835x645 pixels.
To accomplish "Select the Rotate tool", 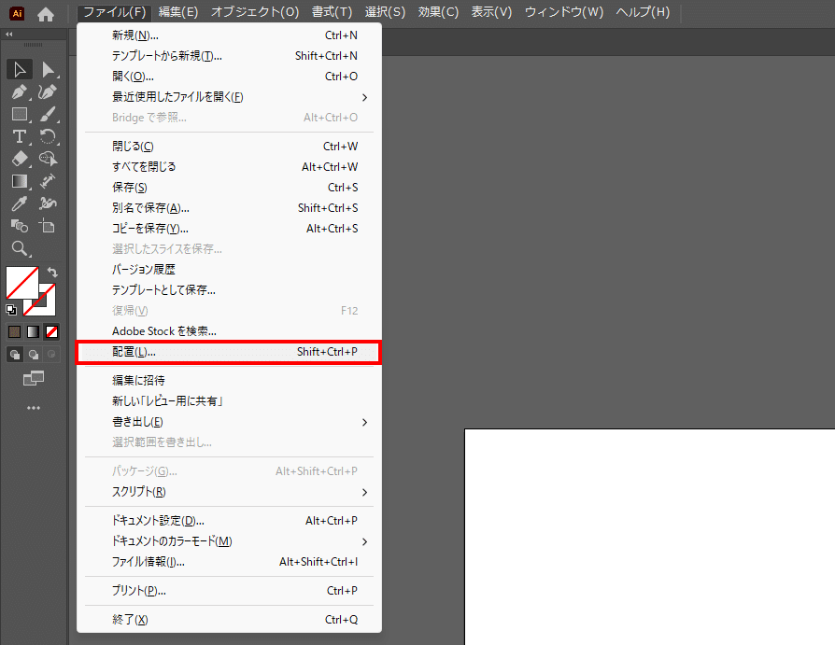I will pyautogui.click(x=48, y=137).
